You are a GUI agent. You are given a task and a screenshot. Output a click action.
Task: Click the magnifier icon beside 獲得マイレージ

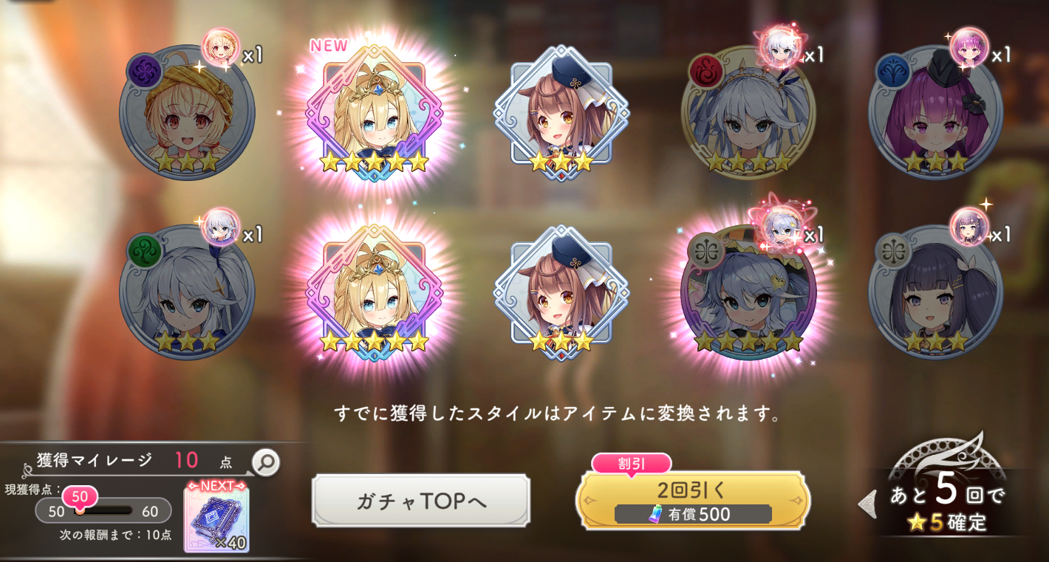pos(266,462)
